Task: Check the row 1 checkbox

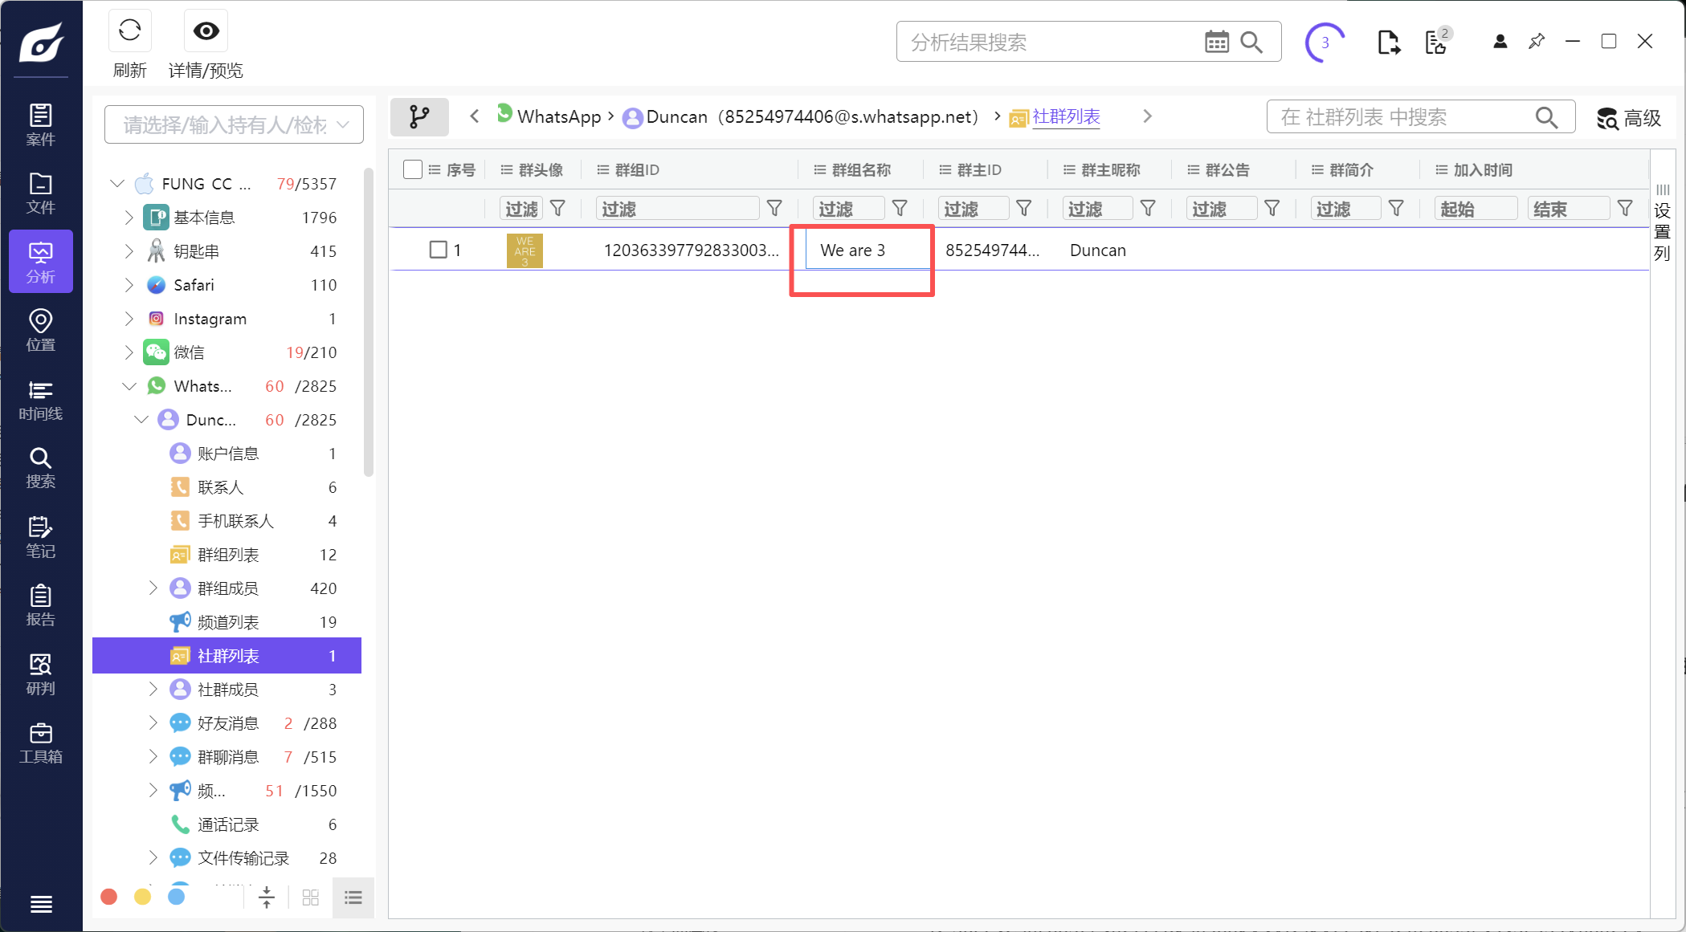Action: (438, 250)
